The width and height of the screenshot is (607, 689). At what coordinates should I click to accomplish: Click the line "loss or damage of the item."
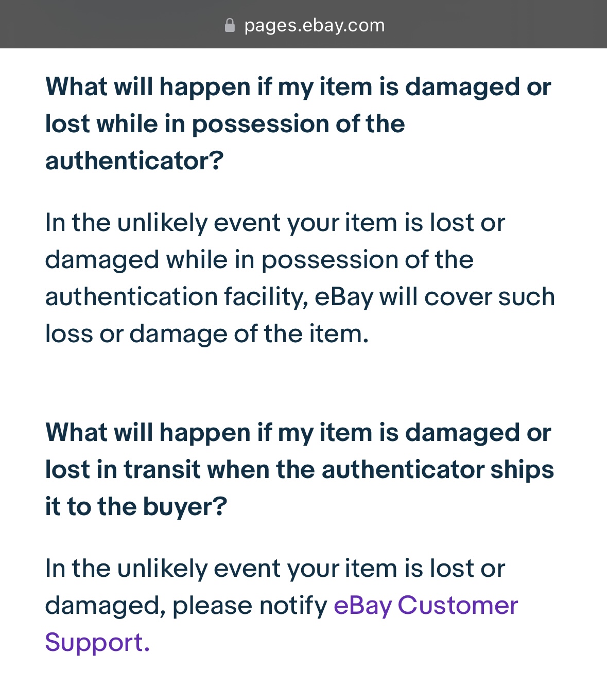pyautogui.click(x=206, y=334)
